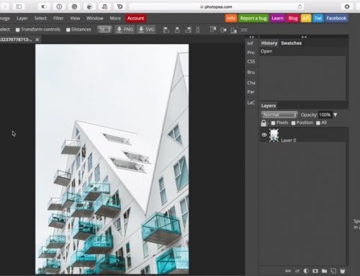Open the Opacity slider arrow

[x=336, y=115]
